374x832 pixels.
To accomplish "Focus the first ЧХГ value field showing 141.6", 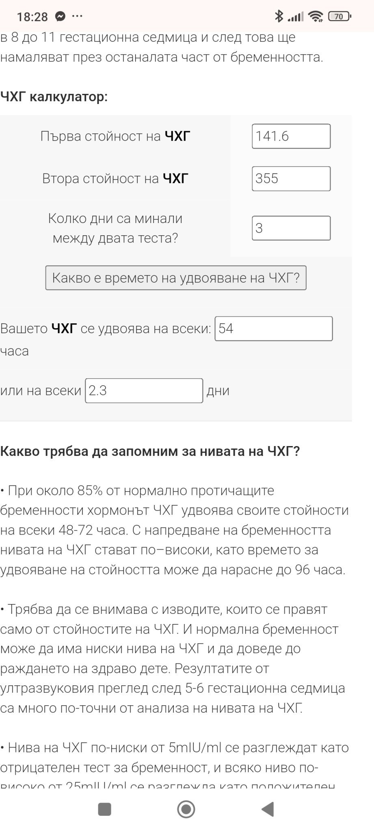I will (291, 136).
